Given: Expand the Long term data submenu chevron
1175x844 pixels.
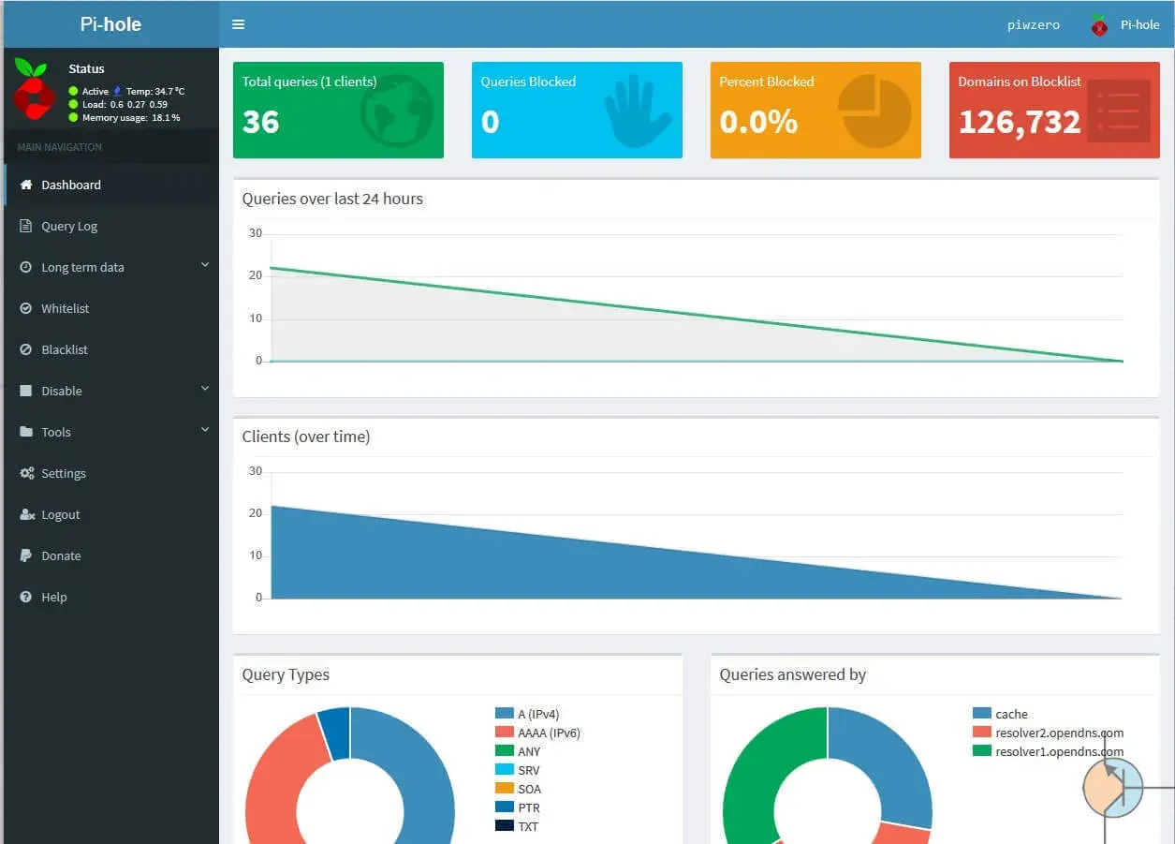Looking at the screenshot, I should coord(205,265).
